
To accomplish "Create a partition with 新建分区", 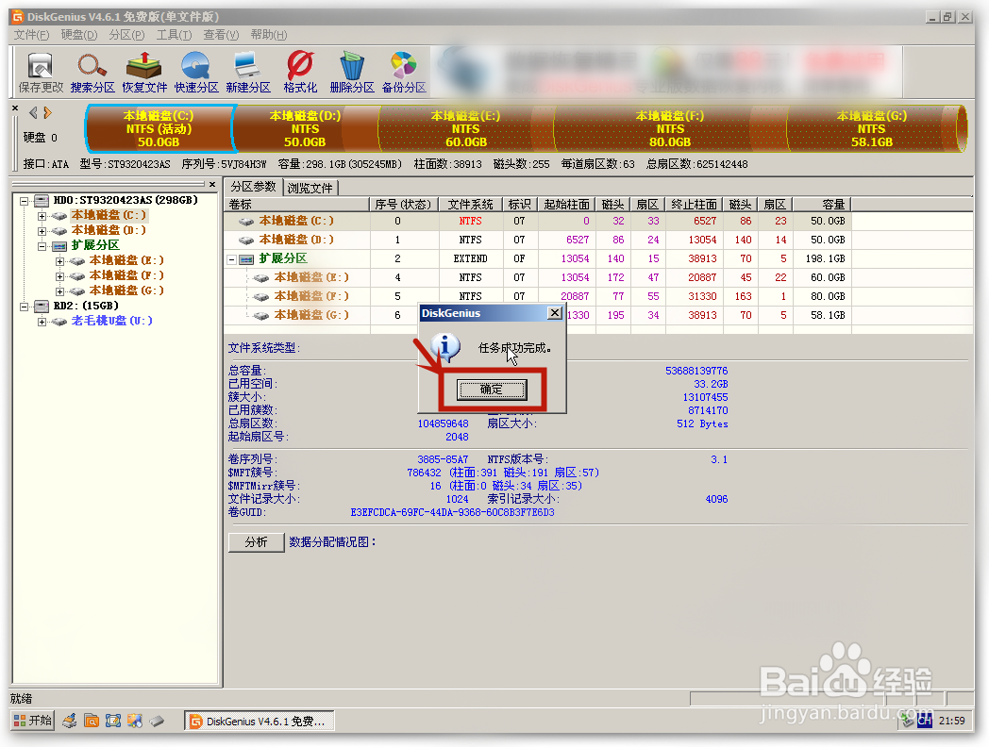I will (248, 74).
